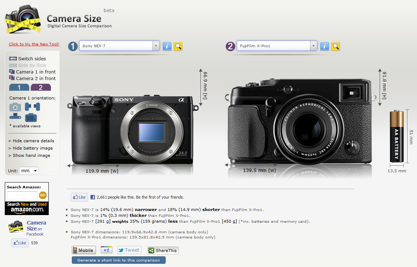Screen dimensions: 417x267
Task: Select top view orientation icon
Action: point(15,117)
